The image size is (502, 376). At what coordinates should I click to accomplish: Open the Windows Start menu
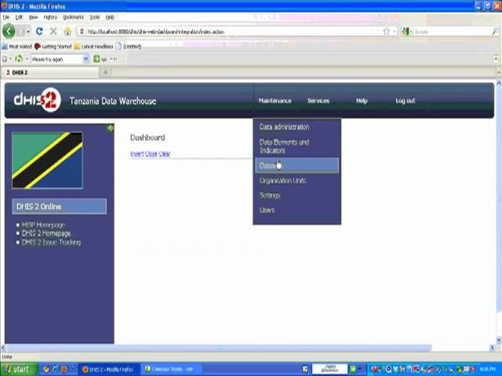[x=19, y=369]
